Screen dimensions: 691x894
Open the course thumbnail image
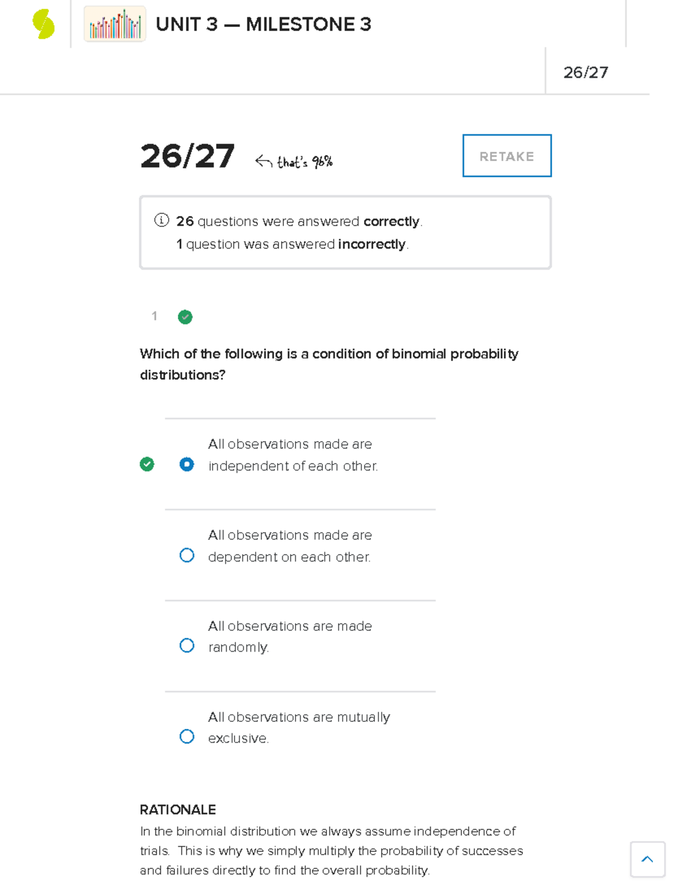114,24
